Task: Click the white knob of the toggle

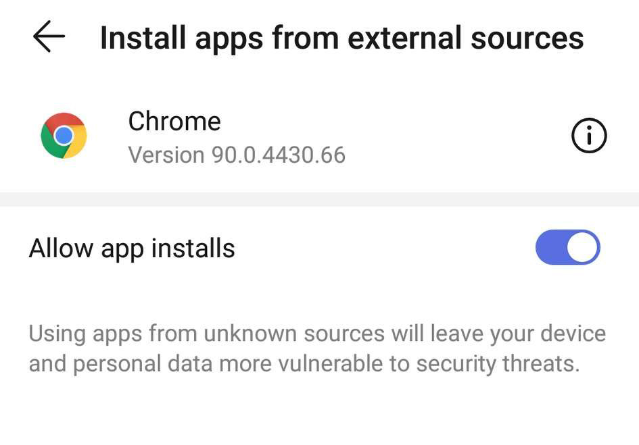Action: [x=582, y=248]
